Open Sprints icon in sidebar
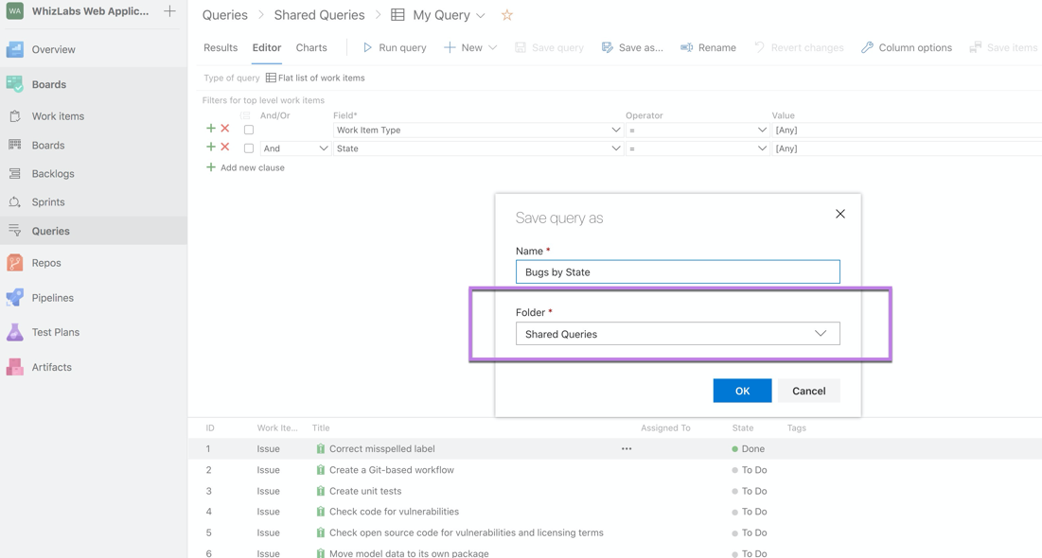Viewport: 1042px width, 558px height. tap(14, 202)
